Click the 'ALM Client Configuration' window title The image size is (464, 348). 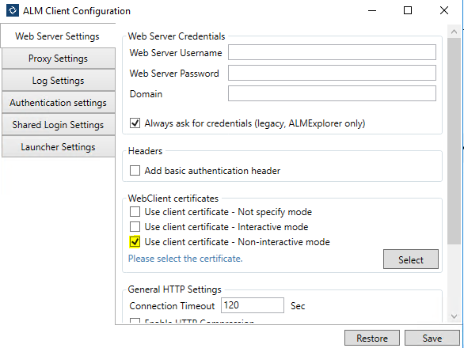pyautogui.click(x=77, y=11)
